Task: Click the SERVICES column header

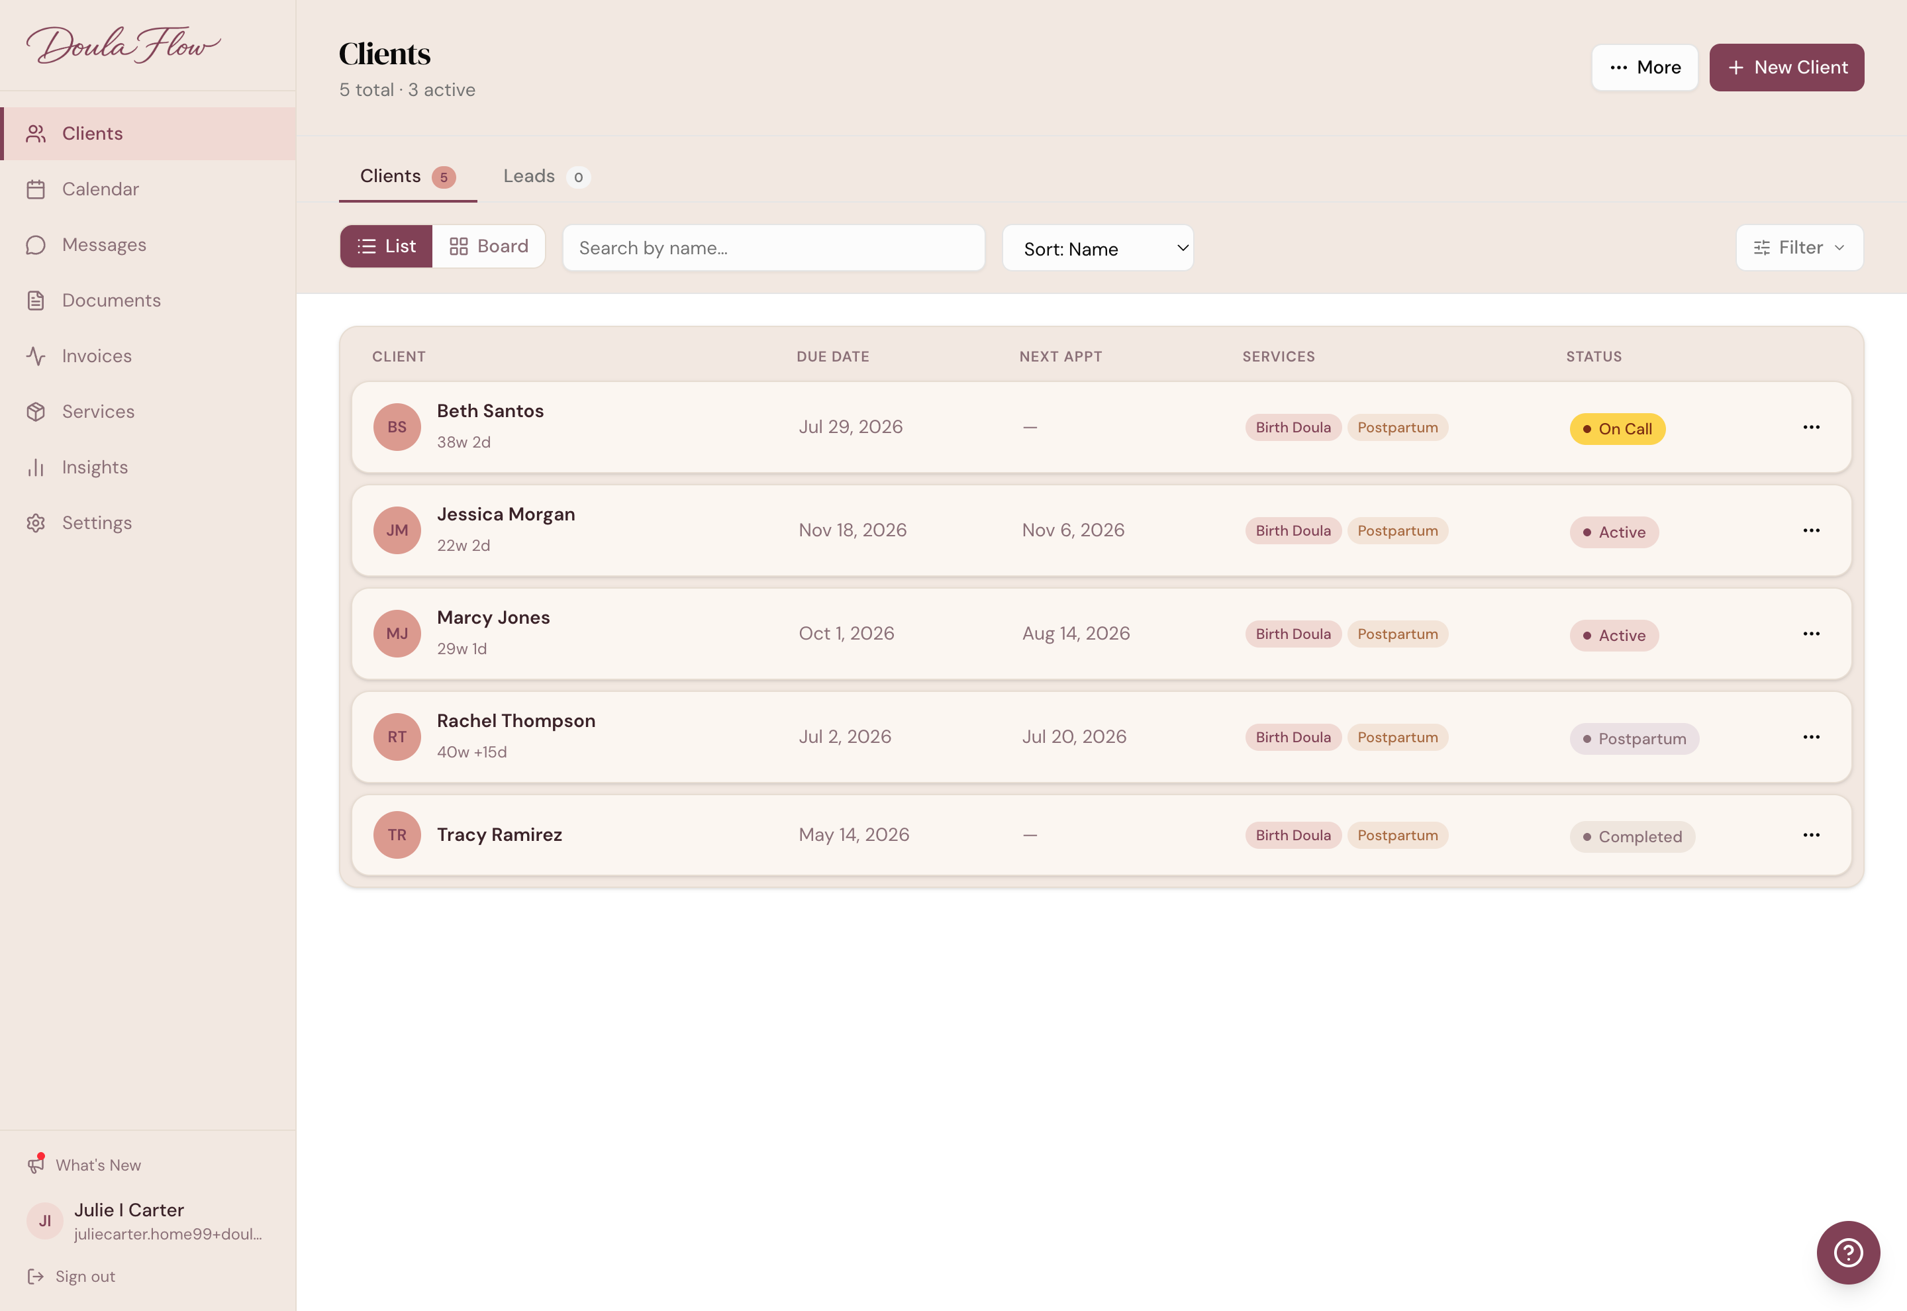Action: 1278,356
